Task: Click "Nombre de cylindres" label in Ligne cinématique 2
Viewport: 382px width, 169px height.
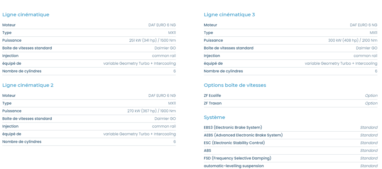Action: (x=22, y=142)
